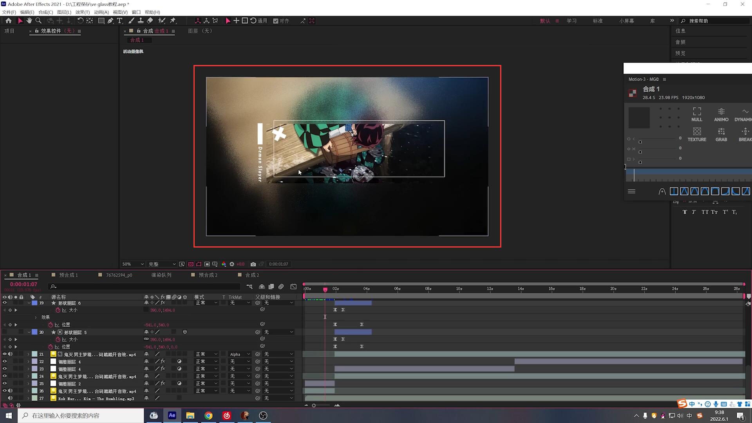Open show channel and color management icon
The height and width of the screenshot is (423, 752).
[x=224, y=264]
